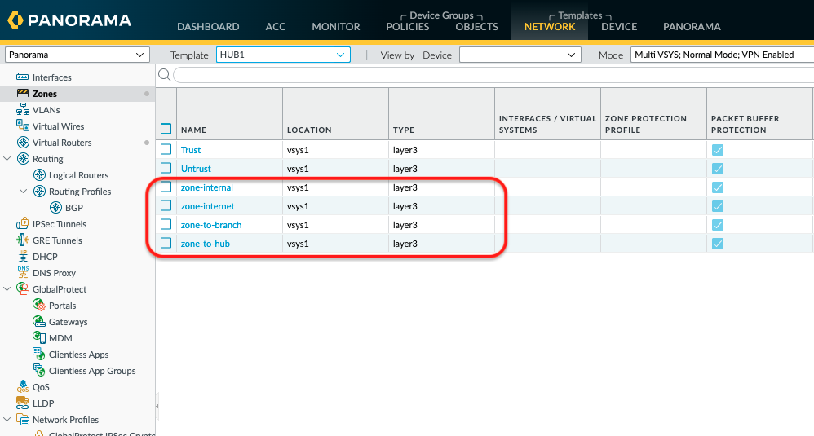The image size is (814, 436).
Task: Open the zone-internal link
Action: click(206, 187)
